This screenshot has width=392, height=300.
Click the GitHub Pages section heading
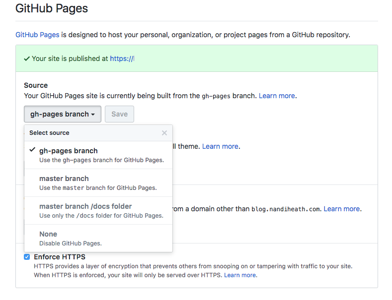coord(52,8)
